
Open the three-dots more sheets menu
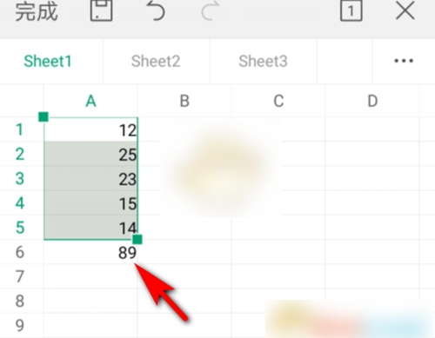(404, 61)
